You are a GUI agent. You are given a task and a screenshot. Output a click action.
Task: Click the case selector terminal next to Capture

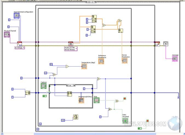(x=50, y=86)
